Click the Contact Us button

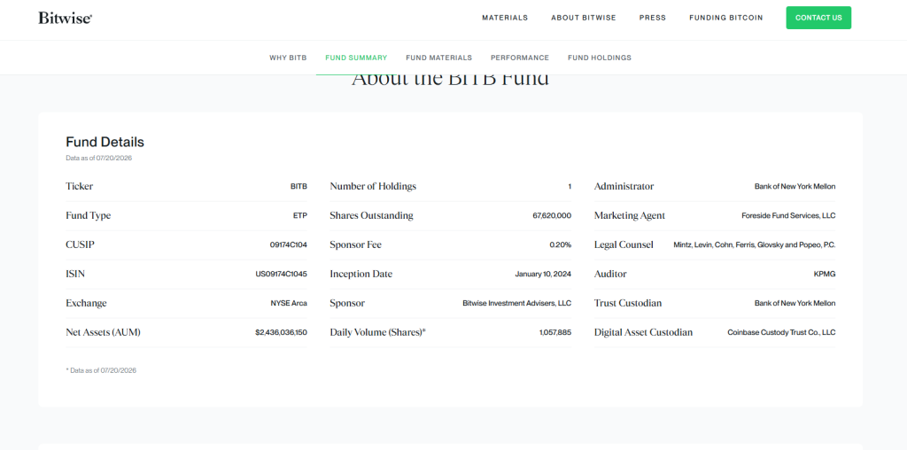818,18
